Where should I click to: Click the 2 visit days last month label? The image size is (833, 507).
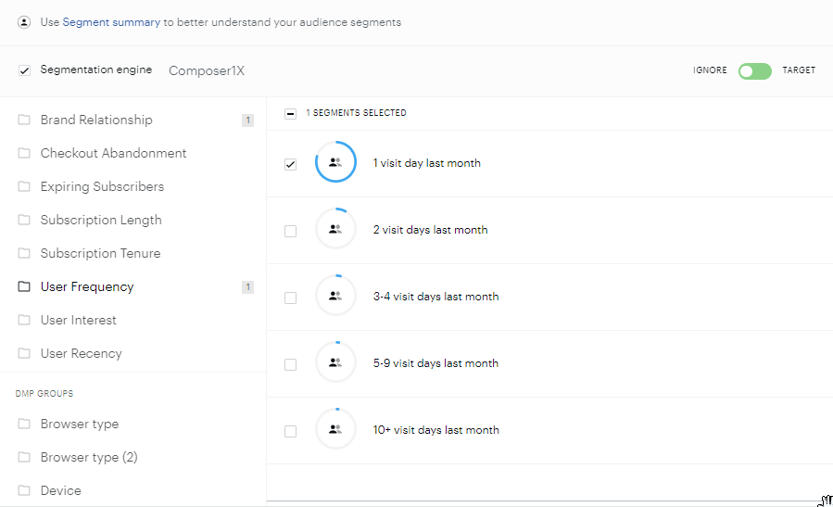430,230
